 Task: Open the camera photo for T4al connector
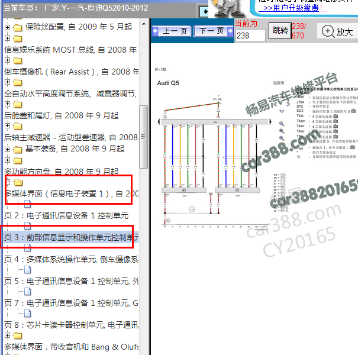tap(336, 116)
